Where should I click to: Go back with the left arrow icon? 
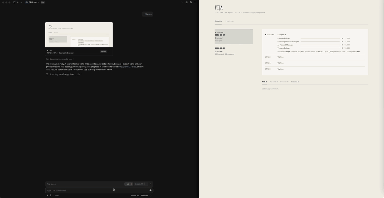(18, 2)
